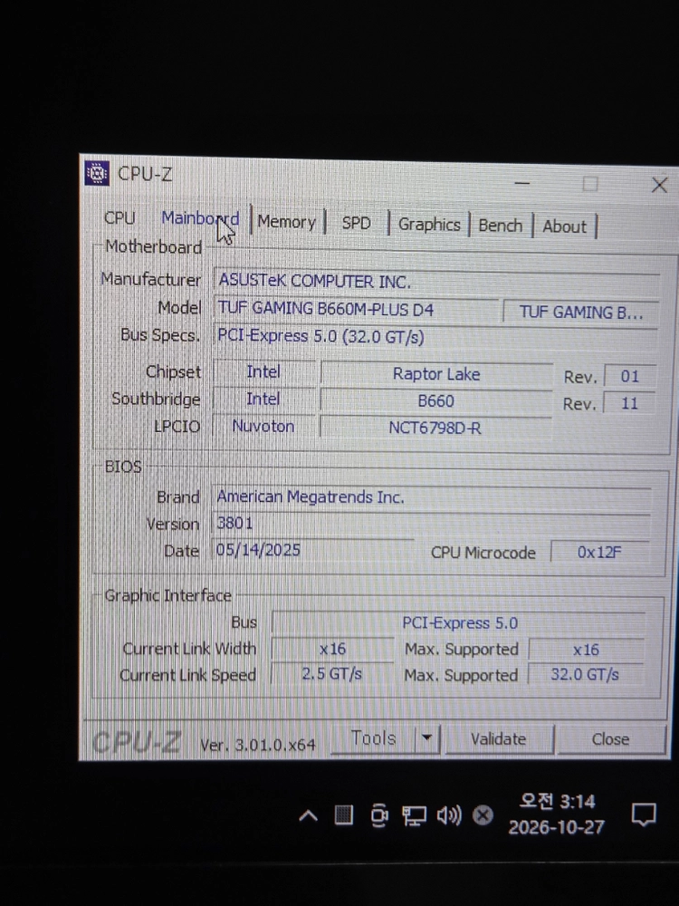Click the taskbar clock showing 3:14
This screenshot has width=679, height=906.
pyautogui.click(x=557, y=814)
